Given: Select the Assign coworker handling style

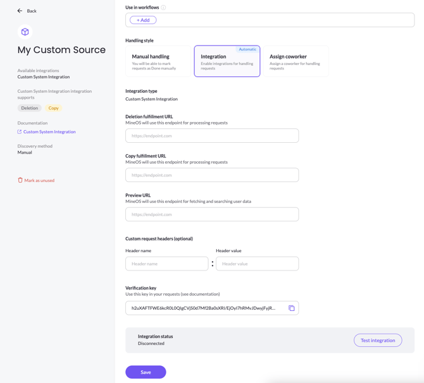Looking at the screenshot, I should [296, 61].
